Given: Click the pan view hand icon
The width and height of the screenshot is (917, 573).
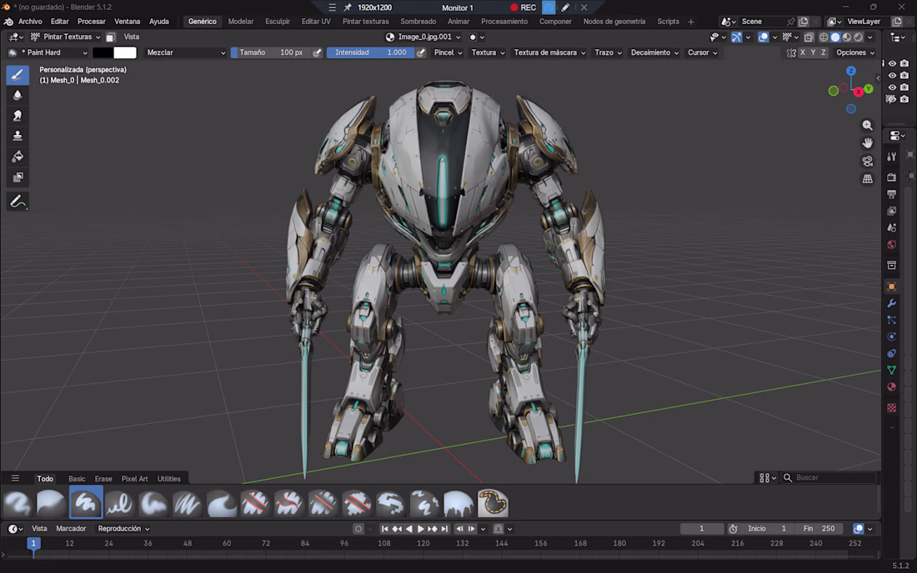Looking at the screenshot, I should (867, 143).
